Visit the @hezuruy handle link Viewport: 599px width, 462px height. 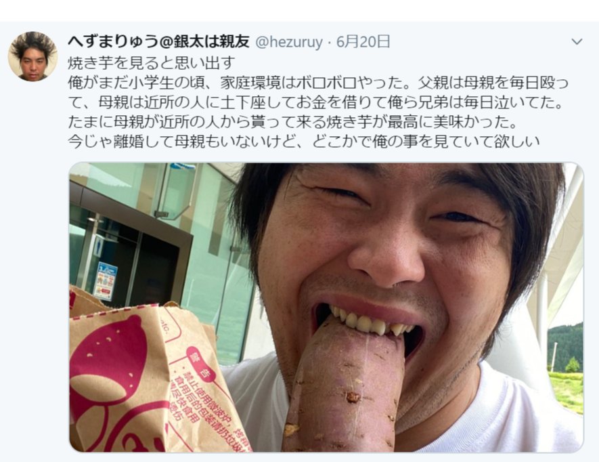tap(288, 42)
